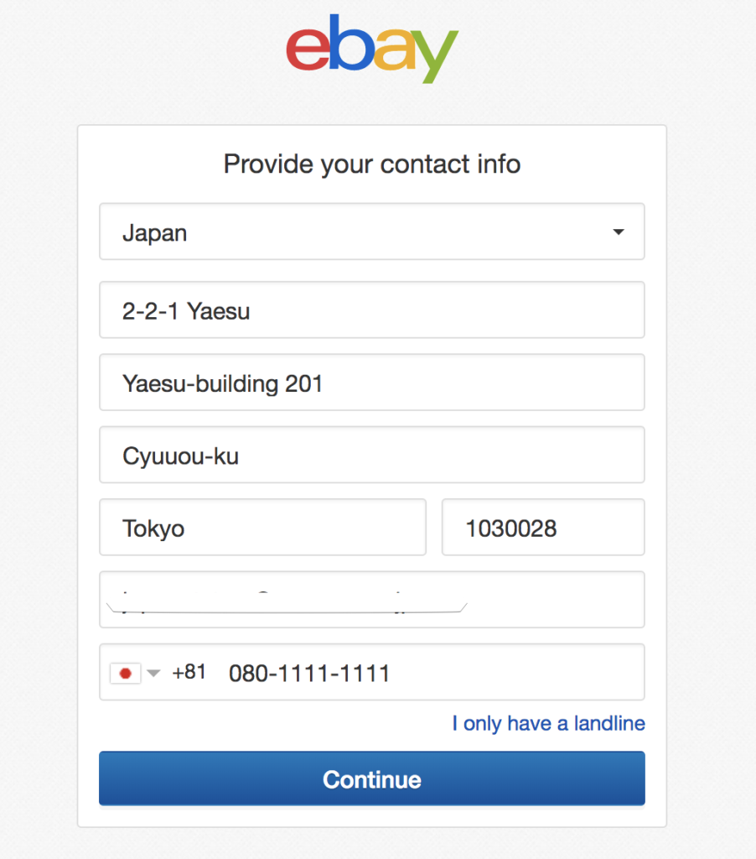Click the postal code field 1030028
This screenshot has width=756, height=859.
pos(543,527)
